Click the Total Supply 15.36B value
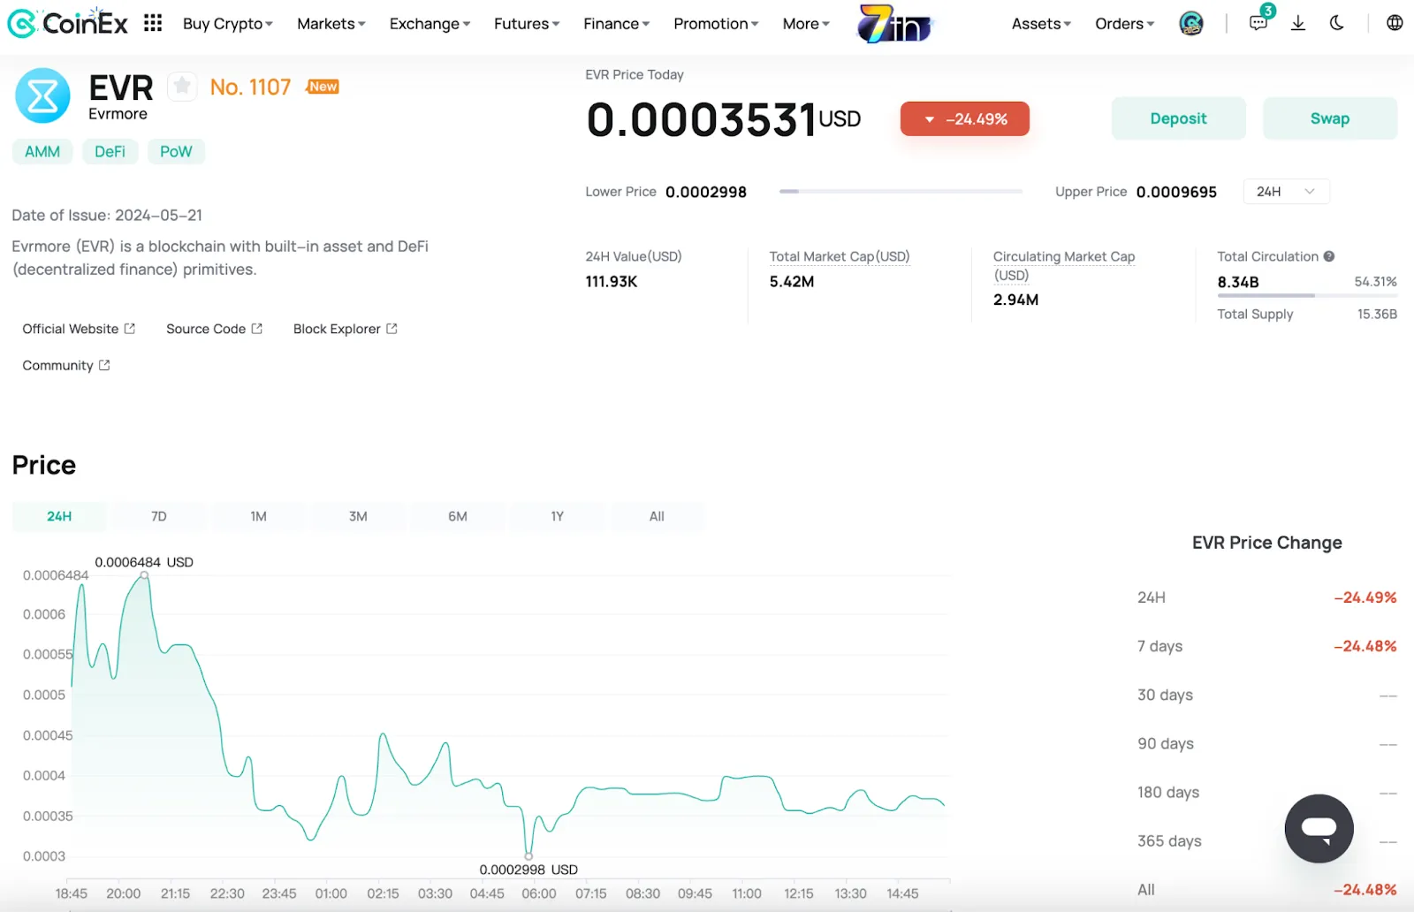The width and height of the screenshot is (1414, 912). tap(1377, 314)
